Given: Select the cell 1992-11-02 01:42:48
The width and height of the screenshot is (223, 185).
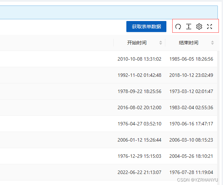Looking at the screenshot, I should (139, 75).
